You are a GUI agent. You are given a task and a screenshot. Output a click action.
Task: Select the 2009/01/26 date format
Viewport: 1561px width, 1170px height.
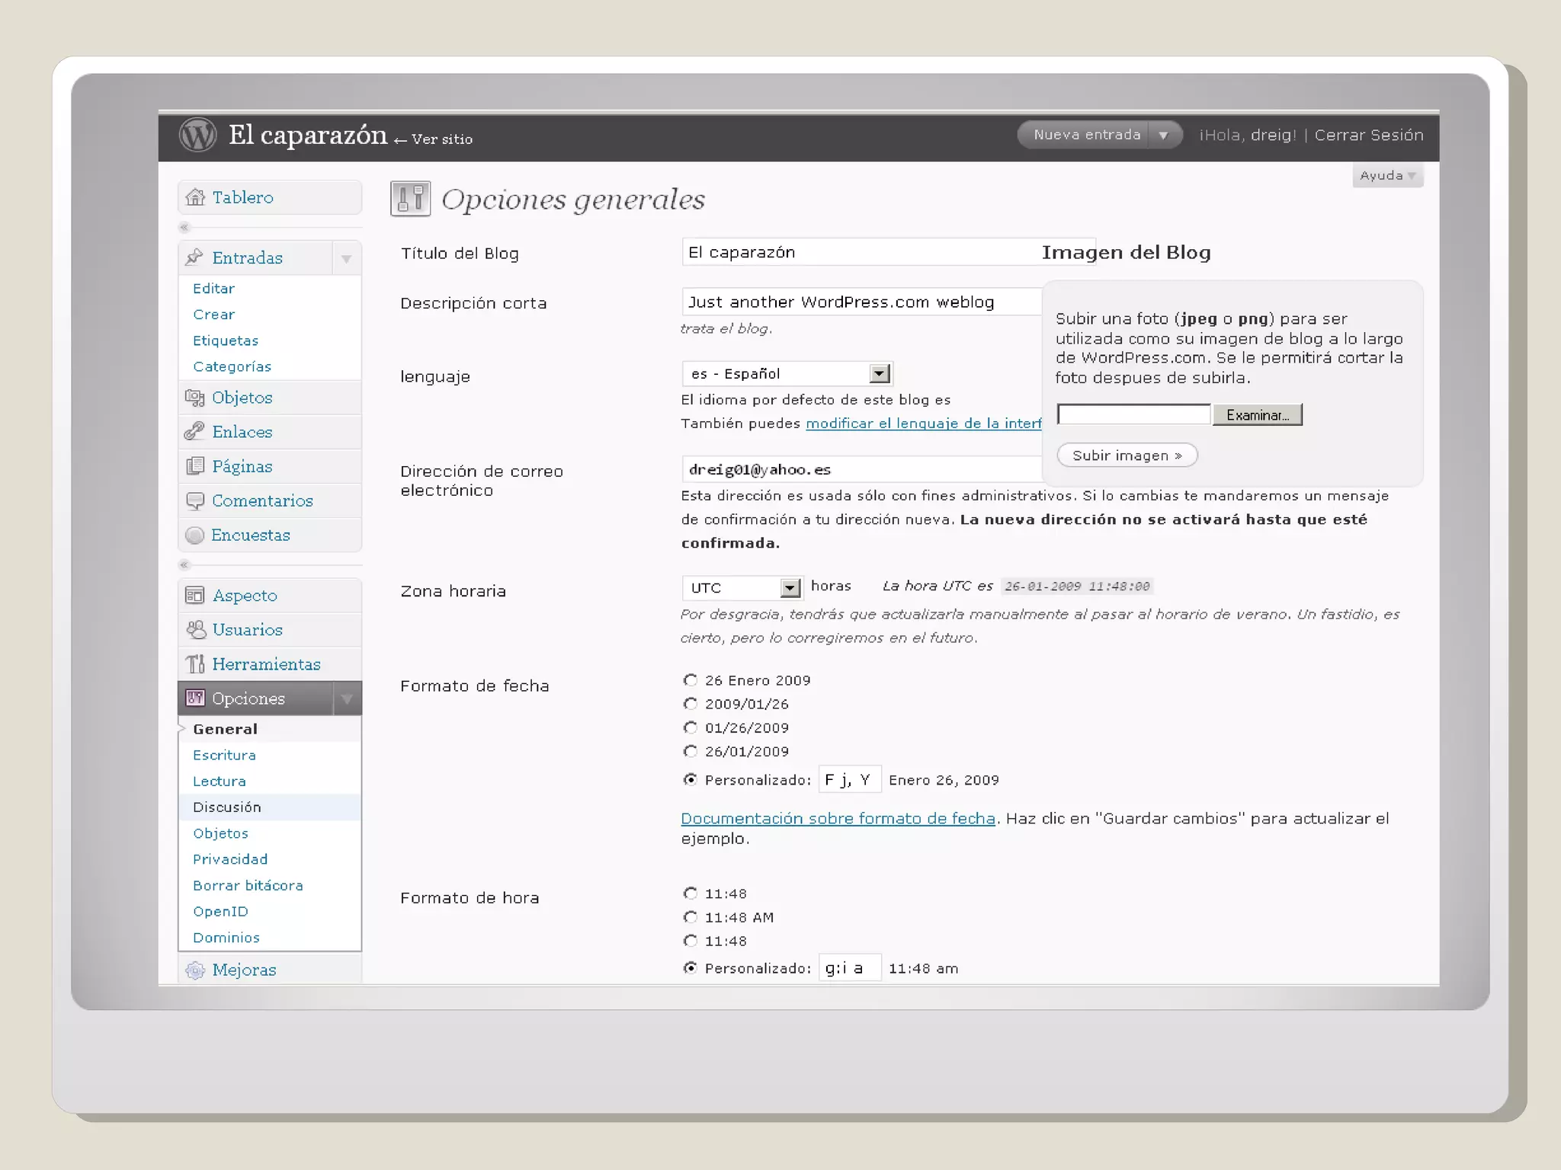691,704
